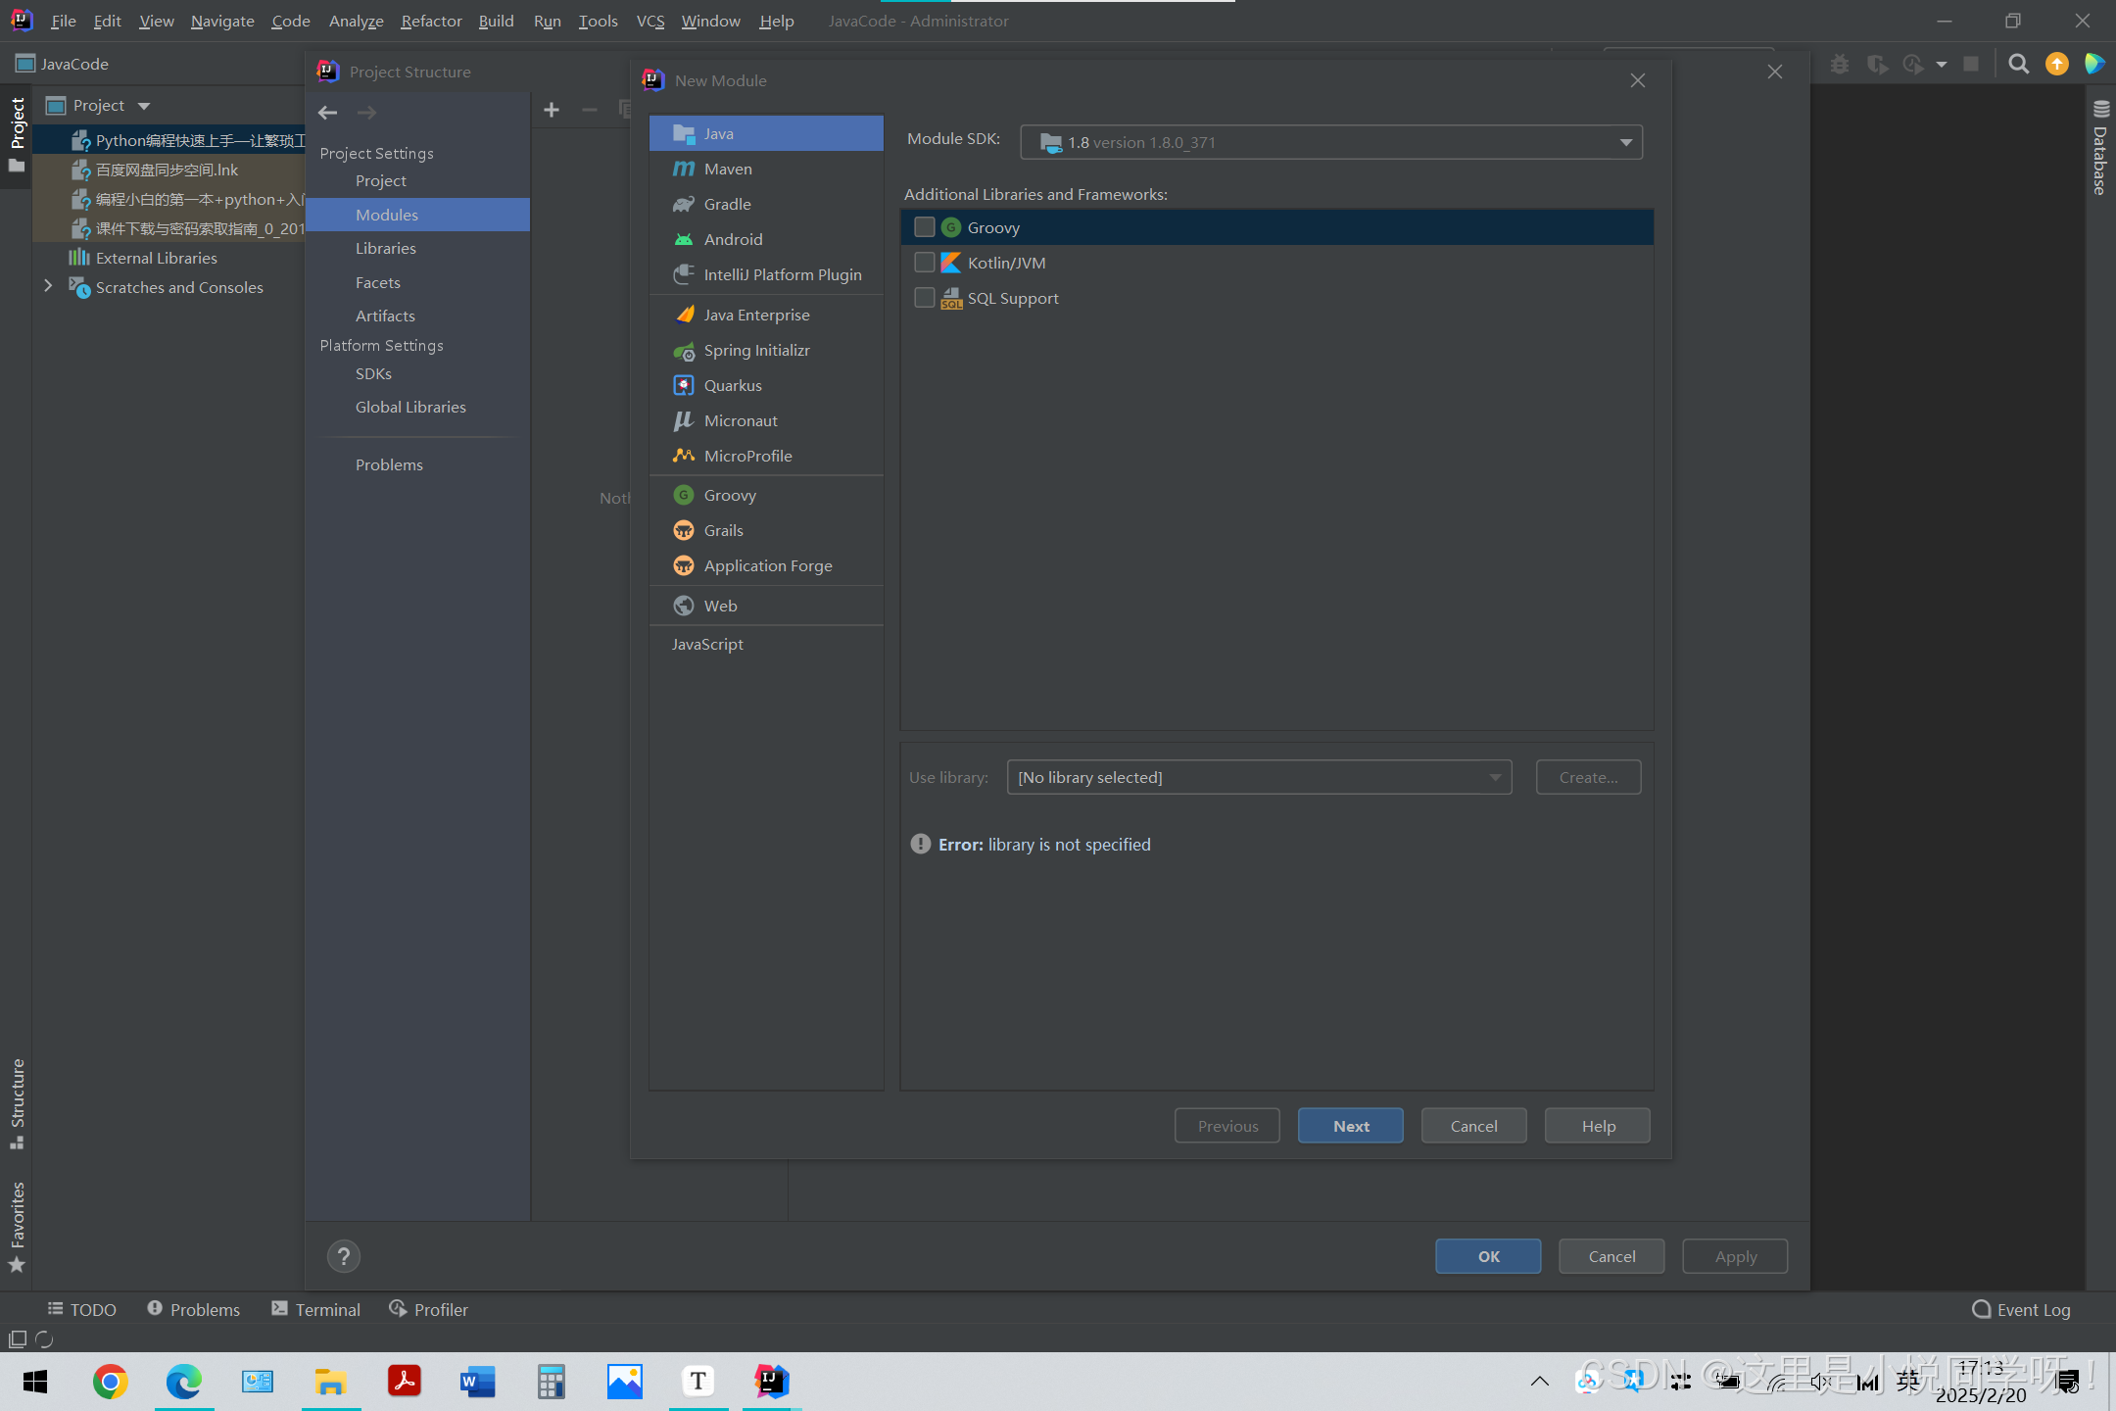
Task: Open the Project view dropdown
Action: (143, 106)
